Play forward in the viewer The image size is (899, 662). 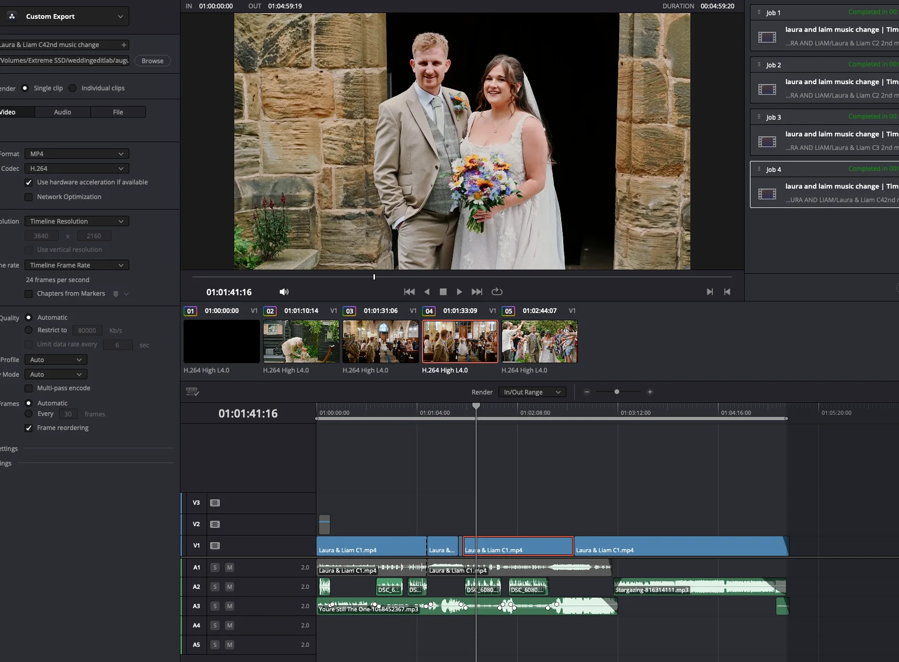tap(459, 292)
